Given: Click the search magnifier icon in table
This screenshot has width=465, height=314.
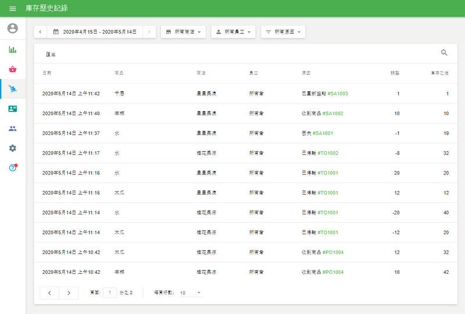Looking at the screenshot, I should tap(444, 53).
